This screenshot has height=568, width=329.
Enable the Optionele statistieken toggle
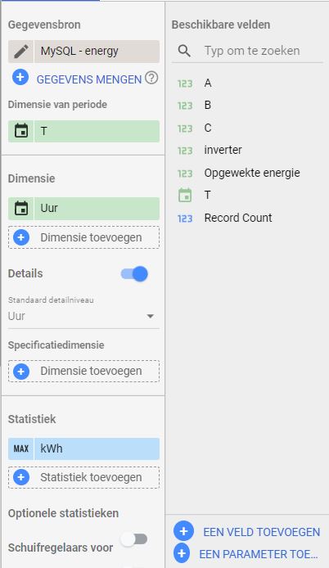[x=134, y=539]
